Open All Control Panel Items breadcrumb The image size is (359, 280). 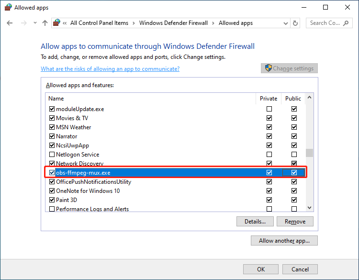click(99, 23)
